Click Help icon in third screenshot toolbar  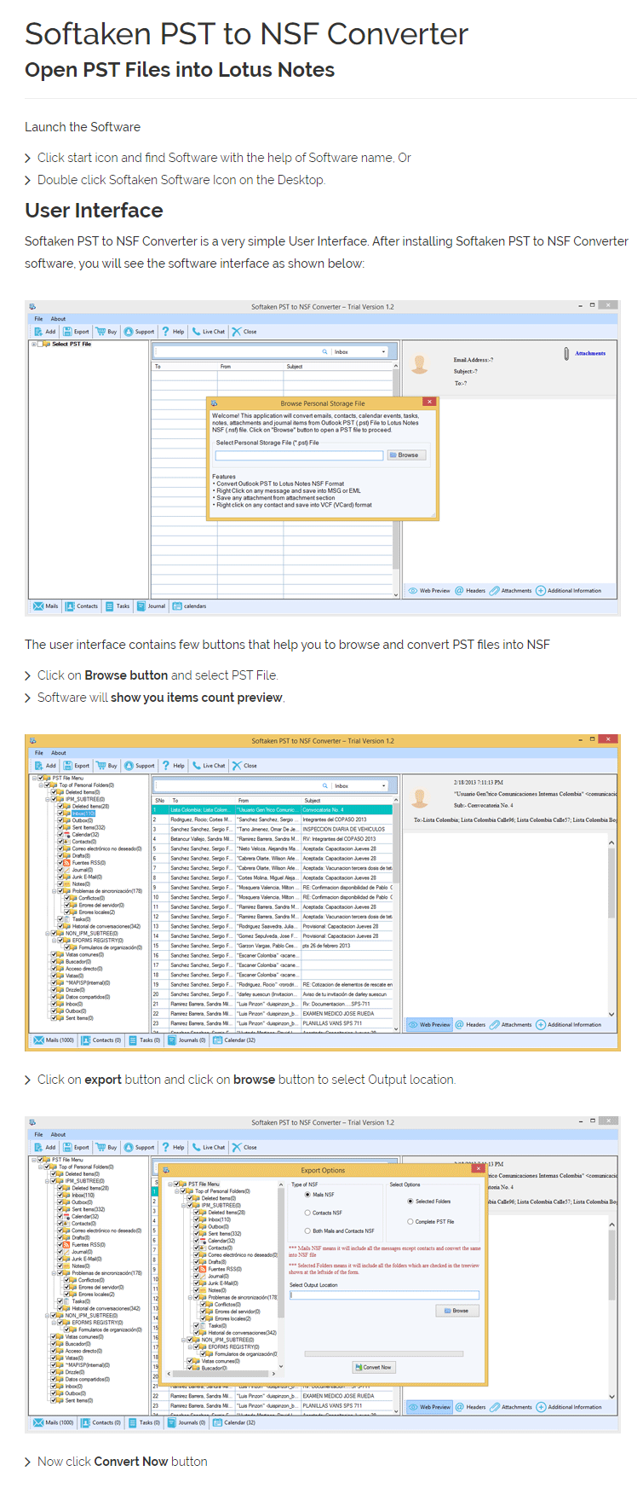point(166,1147)
